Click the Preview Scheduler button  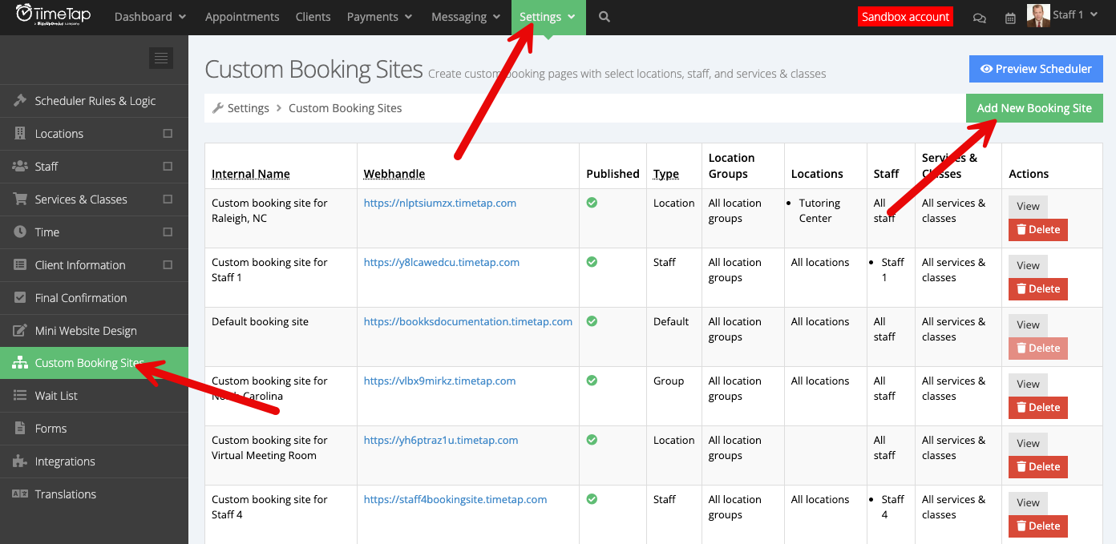pyautogui.click(x=1036, y=69)
